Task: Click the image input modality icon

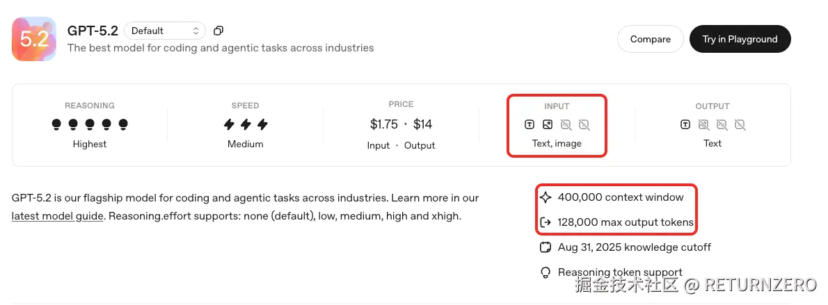Action: pos(548,125)
